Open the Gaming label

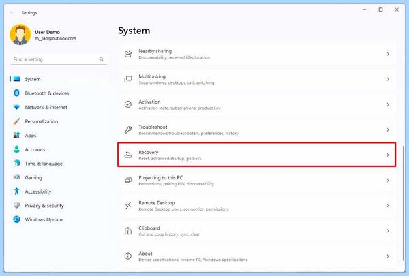(33, 178)
